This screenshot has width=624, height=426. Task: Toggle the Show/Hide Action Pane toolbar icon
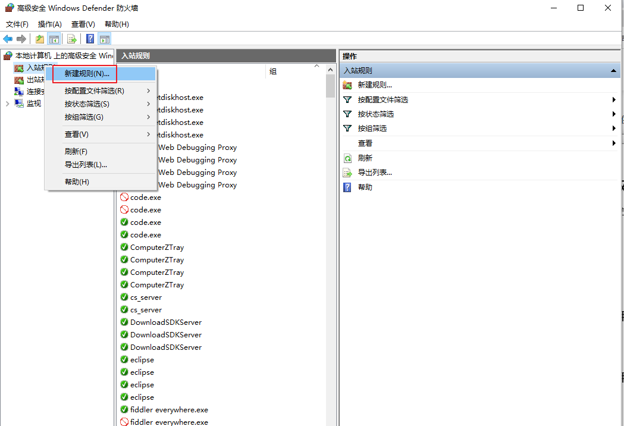pyautogui.click(x=104, y=39)
